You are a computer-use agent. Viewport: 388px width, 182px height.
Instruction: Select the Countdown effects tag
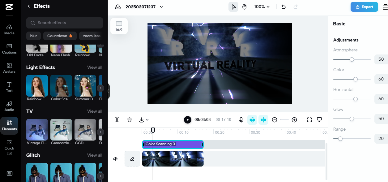click(x=60, y=36)
